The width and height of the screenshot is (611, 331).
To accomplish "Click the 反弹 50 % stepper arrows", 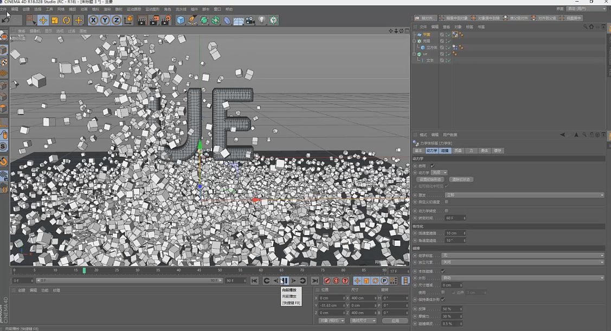I will pos(461,309).
